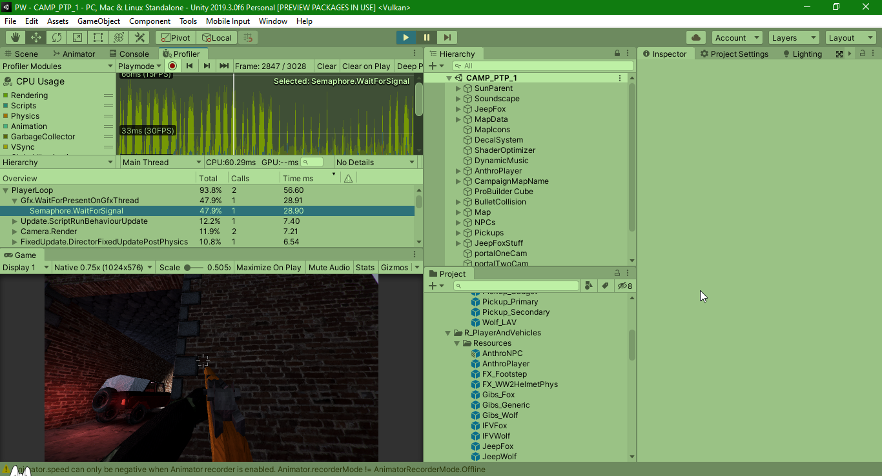
Task: Open Game panel options menu
Action: click(x=415, y=255)
